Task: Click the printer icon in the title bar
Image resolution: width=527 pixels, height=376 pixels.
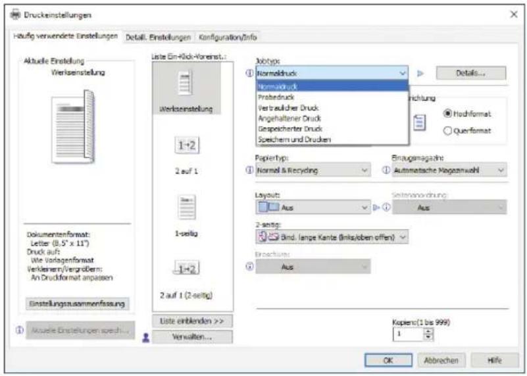Action: [15, 14]
